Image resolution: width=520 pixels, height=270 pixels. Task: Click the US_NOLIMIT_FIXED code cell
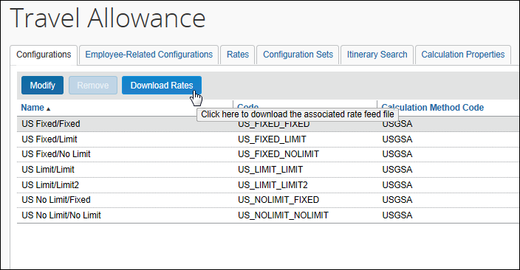pyautogui.click(x=278, y=200)
